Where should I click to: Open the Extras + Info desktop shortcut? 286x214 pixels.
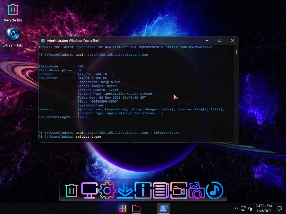point(13,37)
